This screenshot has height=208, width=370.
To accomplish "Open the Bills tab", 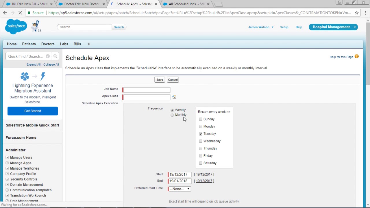I will (x=77, y=44).
